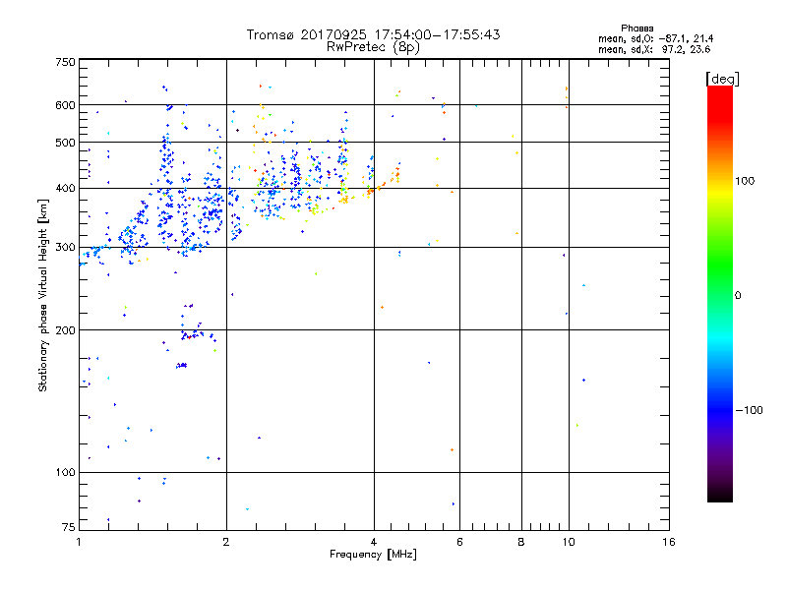The width and height of the screenshot is (787, 590).
Task: Click the black bottom end of the colorbar
Action: 720,495
